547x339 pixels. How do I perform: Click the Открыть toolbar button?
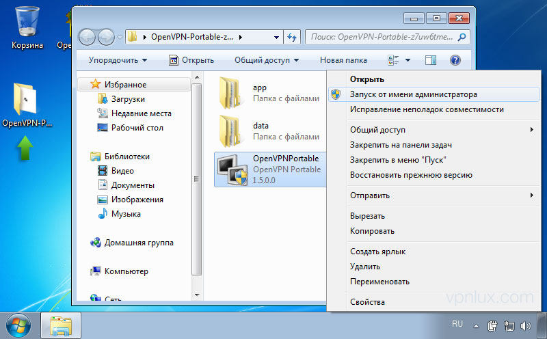point(191,60)
